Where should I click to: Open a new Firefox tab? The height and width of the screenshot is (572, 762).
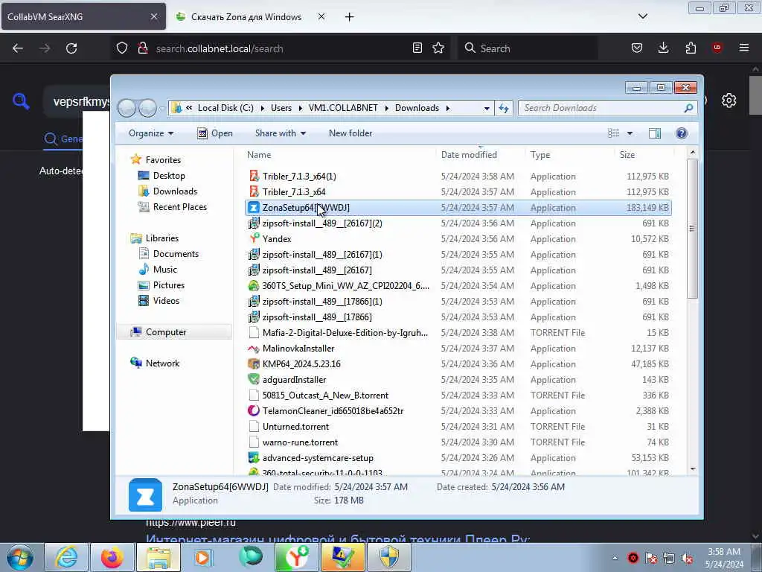350,17
